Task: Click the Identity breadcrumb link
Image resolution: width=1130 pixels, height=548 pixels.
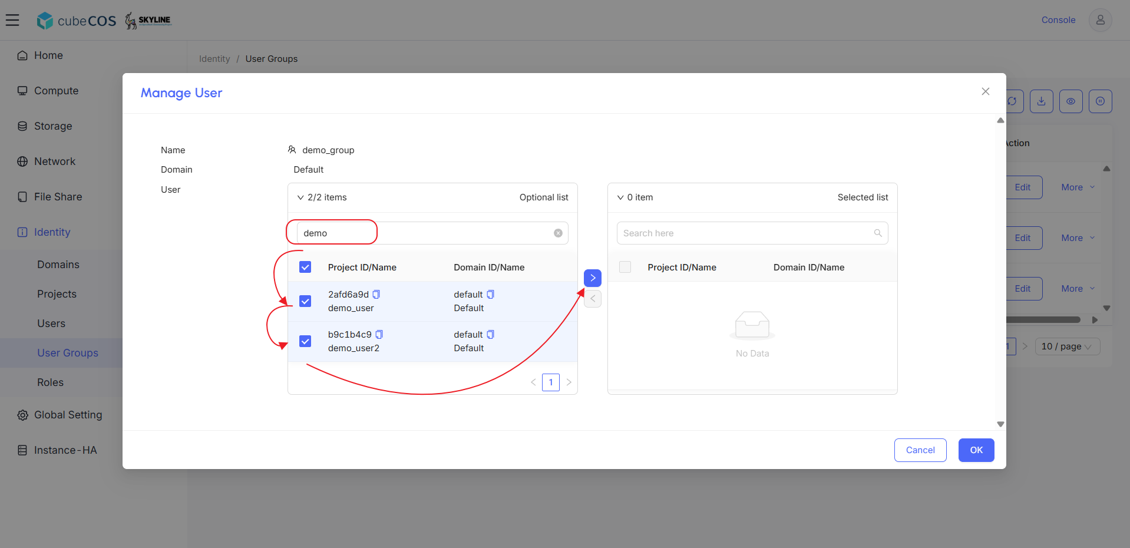Action: [x=214, y=59]
